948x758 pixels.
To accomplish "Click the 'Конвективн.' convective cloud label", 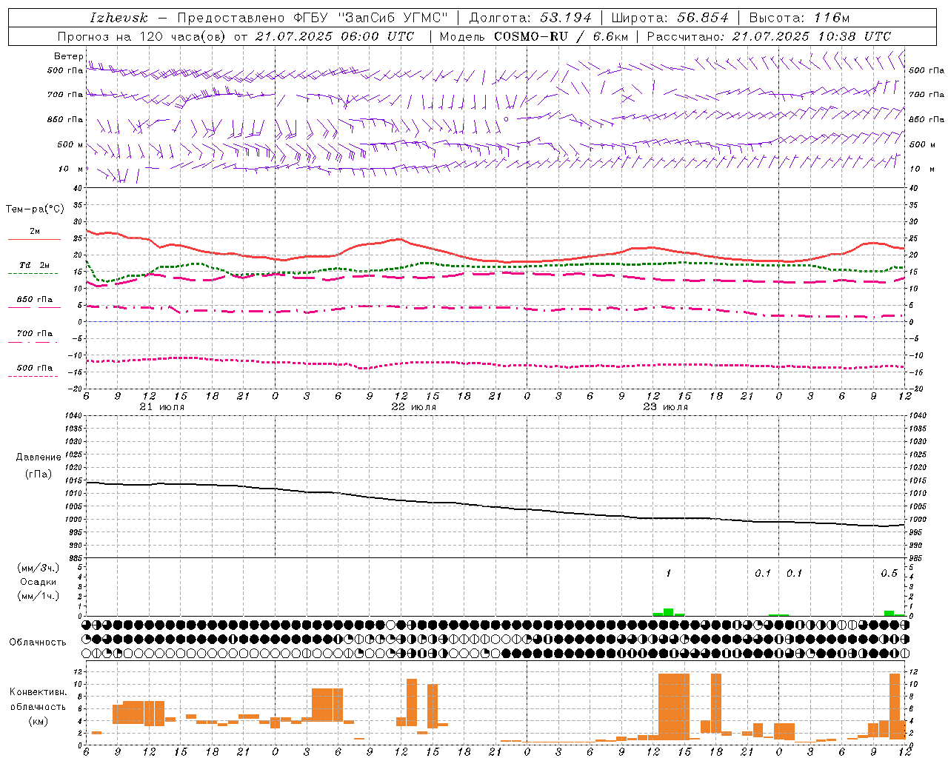I will [39, 692].
